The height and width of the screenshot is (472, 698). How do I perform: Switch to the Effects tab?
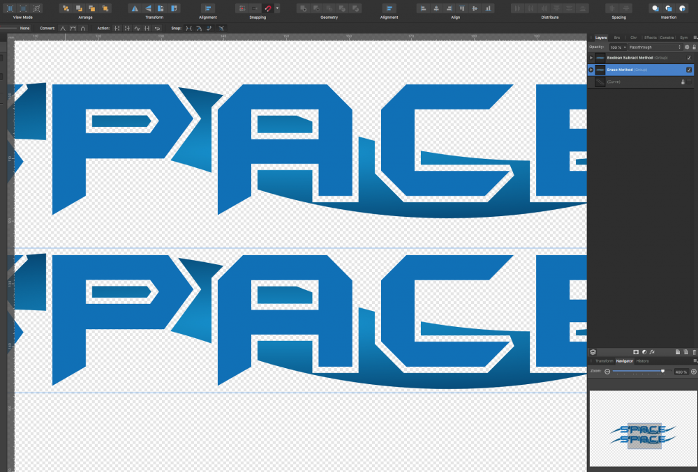[651, 38]
